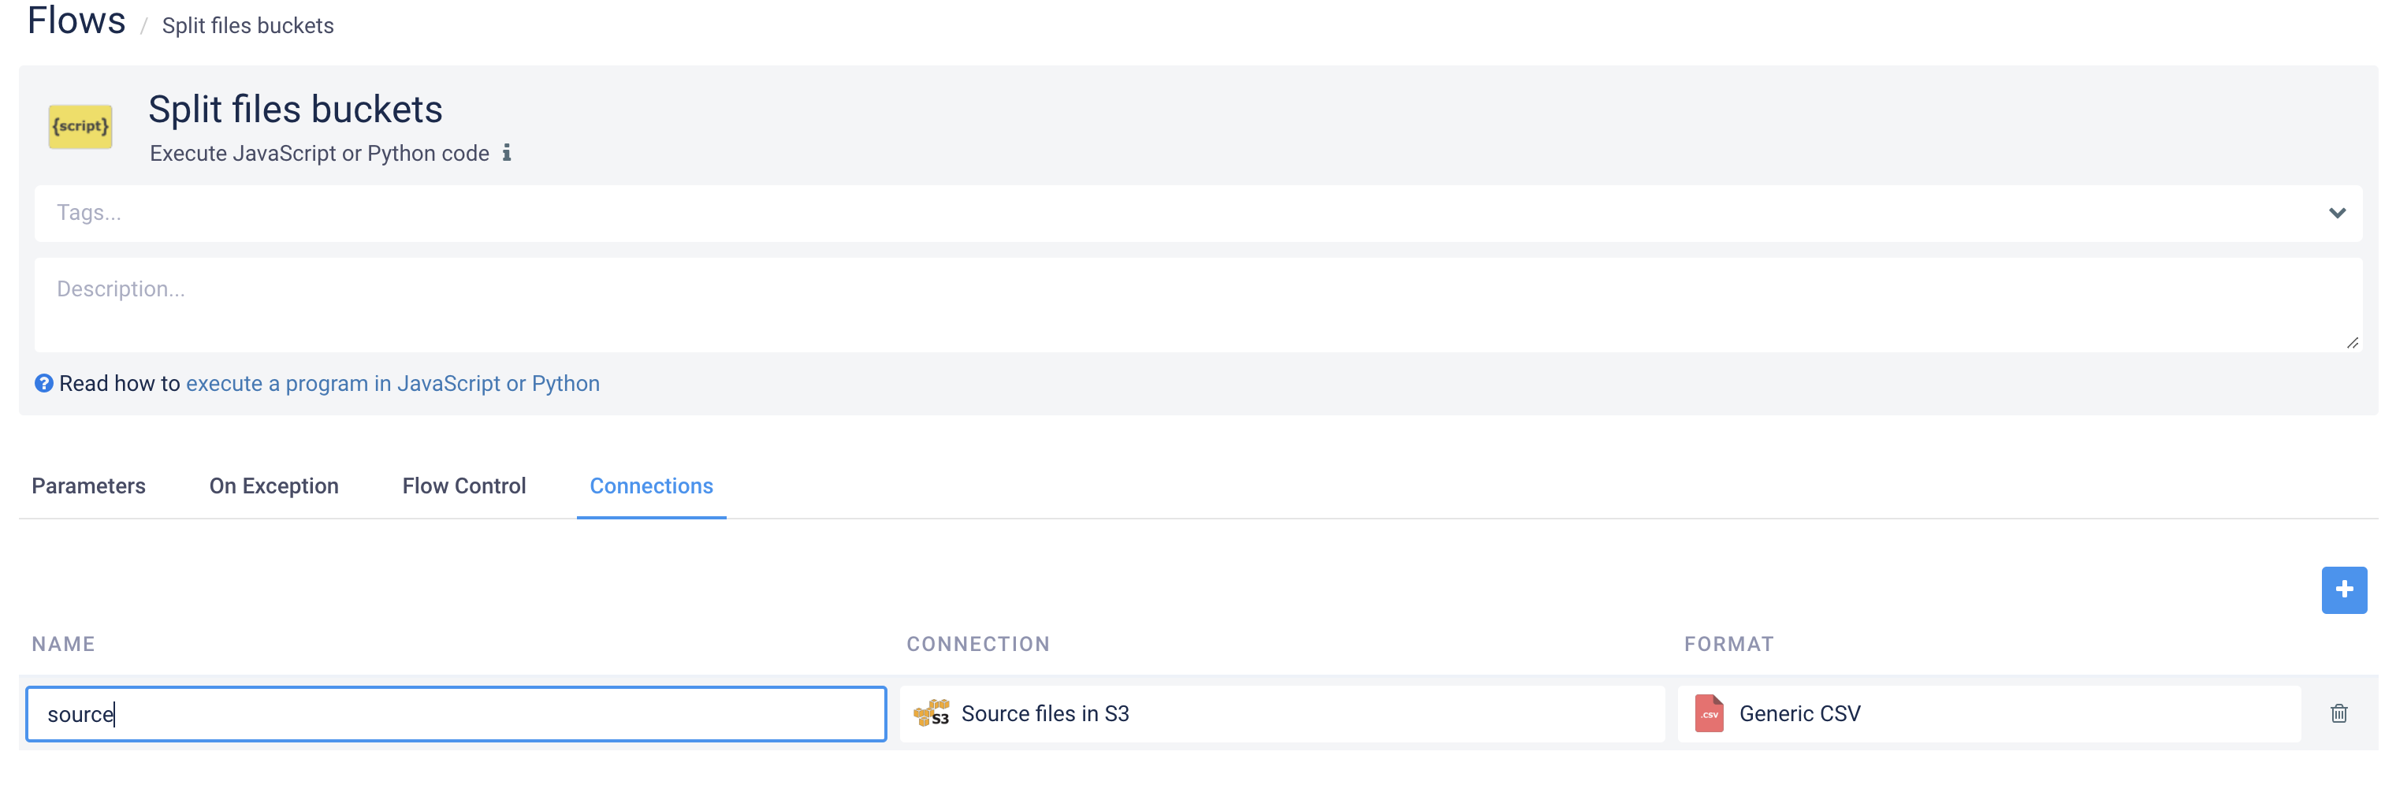This screenshot has height=785, width=2396.
Task: Click the yellow script flow icon
Action: (80, 126)
